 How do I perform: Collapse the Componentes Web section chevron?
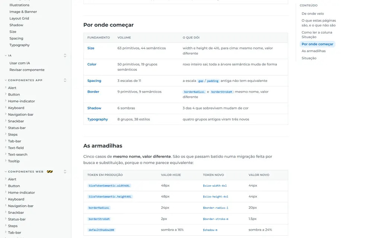point(6,172)
